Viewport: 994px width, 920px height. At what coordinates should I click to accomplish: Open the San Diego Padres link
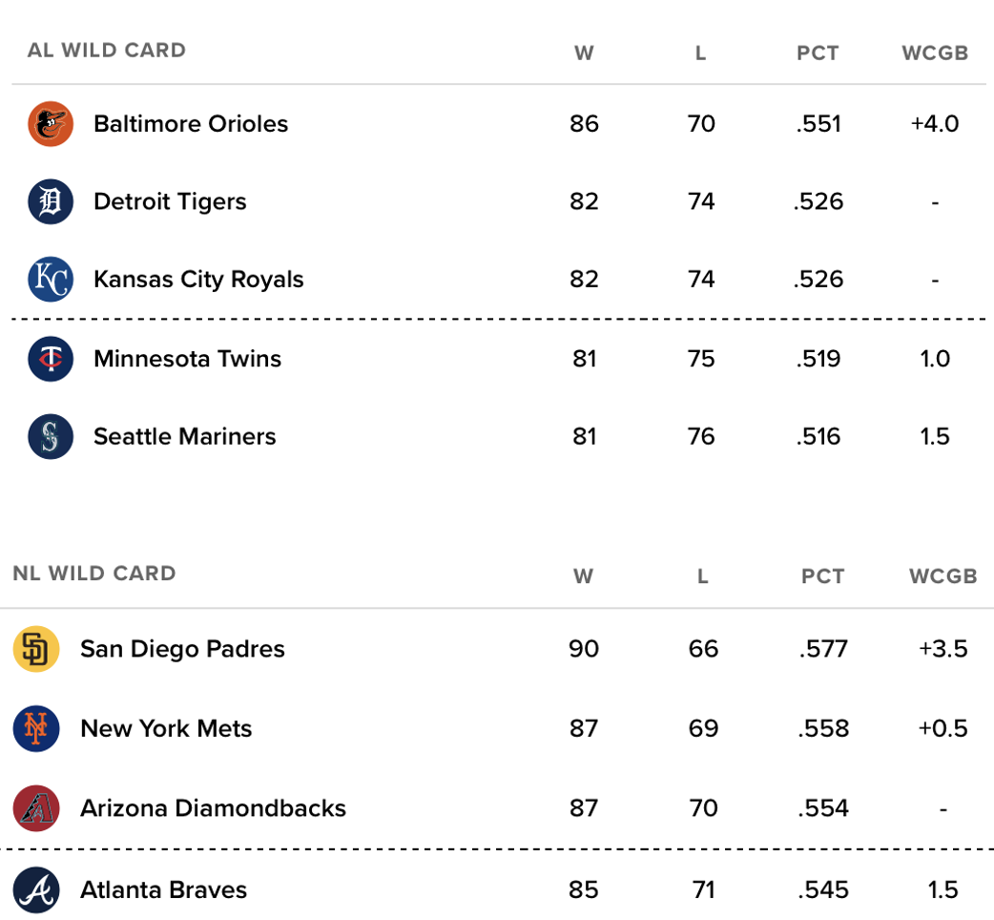tap(182, 650)
